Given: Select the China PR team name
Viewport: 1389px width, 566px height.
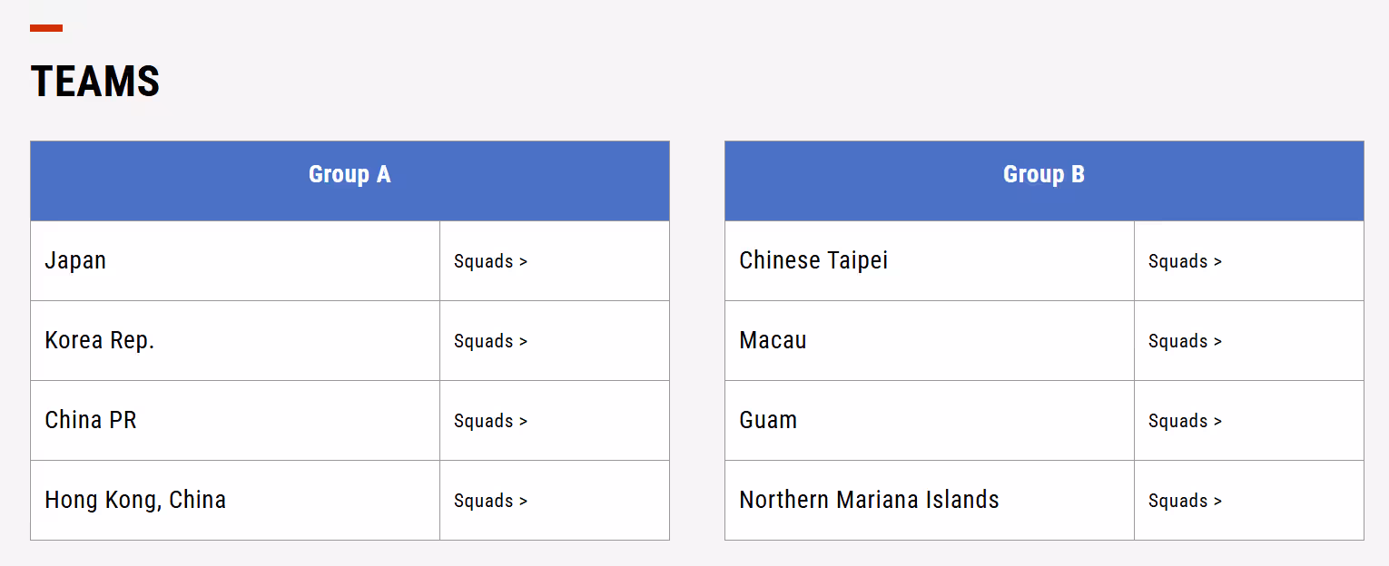Looking at the screenshot, I should [x=91, y=421].
